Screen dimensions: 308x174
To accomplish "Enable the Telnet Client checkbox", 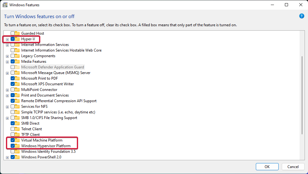I will pyautogui.click(x=12, y=129).
